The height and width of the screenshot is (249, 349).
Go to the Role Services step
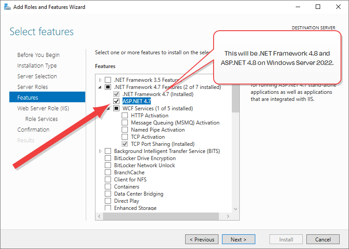[41, 119]
